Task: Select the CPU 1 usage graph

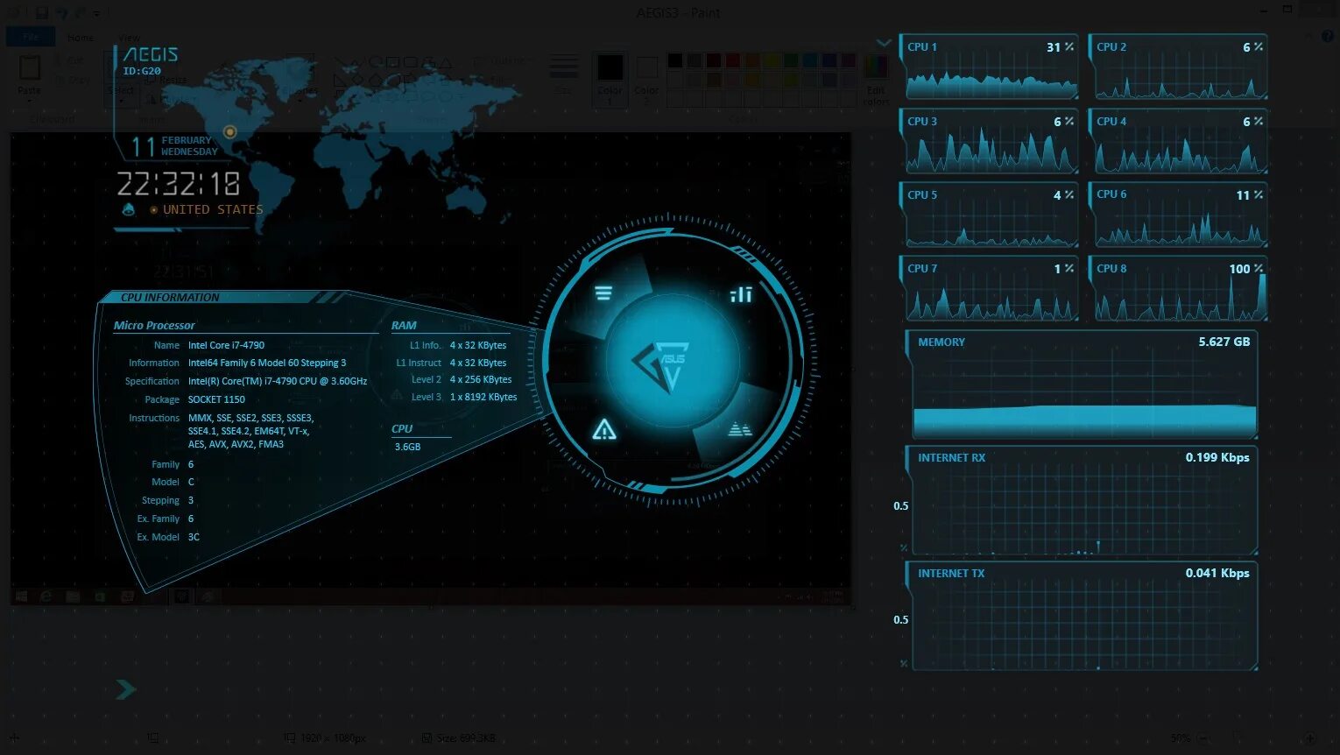Action: pos(991,67)
